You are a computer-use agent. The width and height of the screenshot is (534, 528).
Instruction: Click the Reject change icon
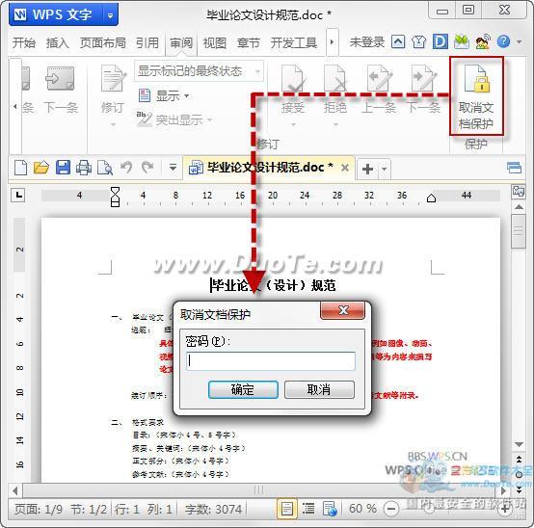(x=335, y=79)
